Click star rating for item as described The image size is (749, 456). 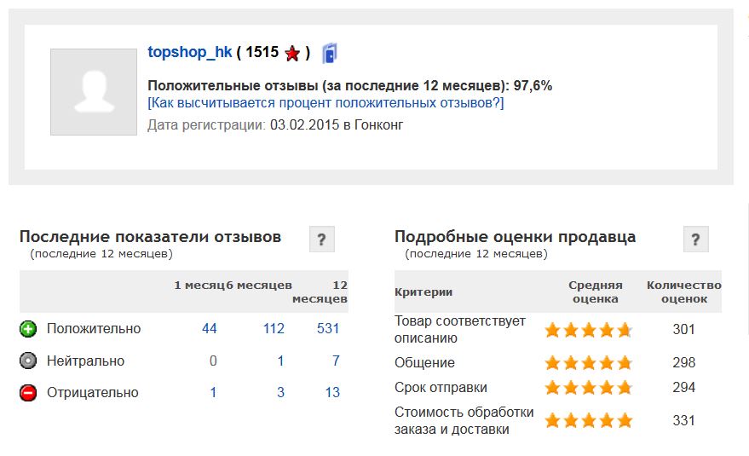tap(589, 330)
